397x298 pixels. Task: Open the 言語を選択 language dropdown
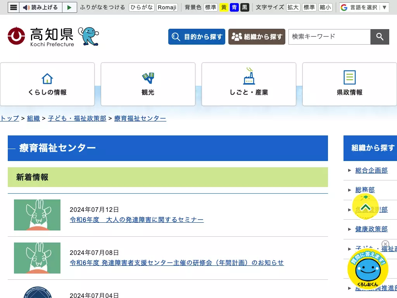coord(364,7)
